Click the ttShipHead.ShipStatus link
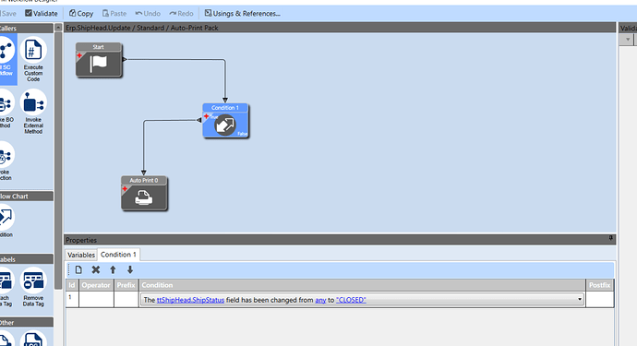 (x=190, y=300)
